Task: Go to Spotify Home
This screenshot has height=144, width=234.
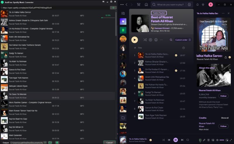Action: 146,5
